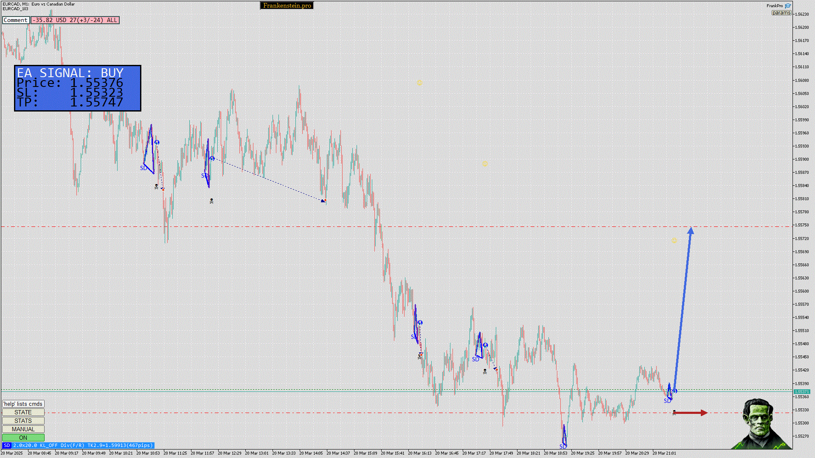The height and width of the screenshot is (458, 815).
Task: Click the 'help' lists cmds command box
Action: (23, 404)
